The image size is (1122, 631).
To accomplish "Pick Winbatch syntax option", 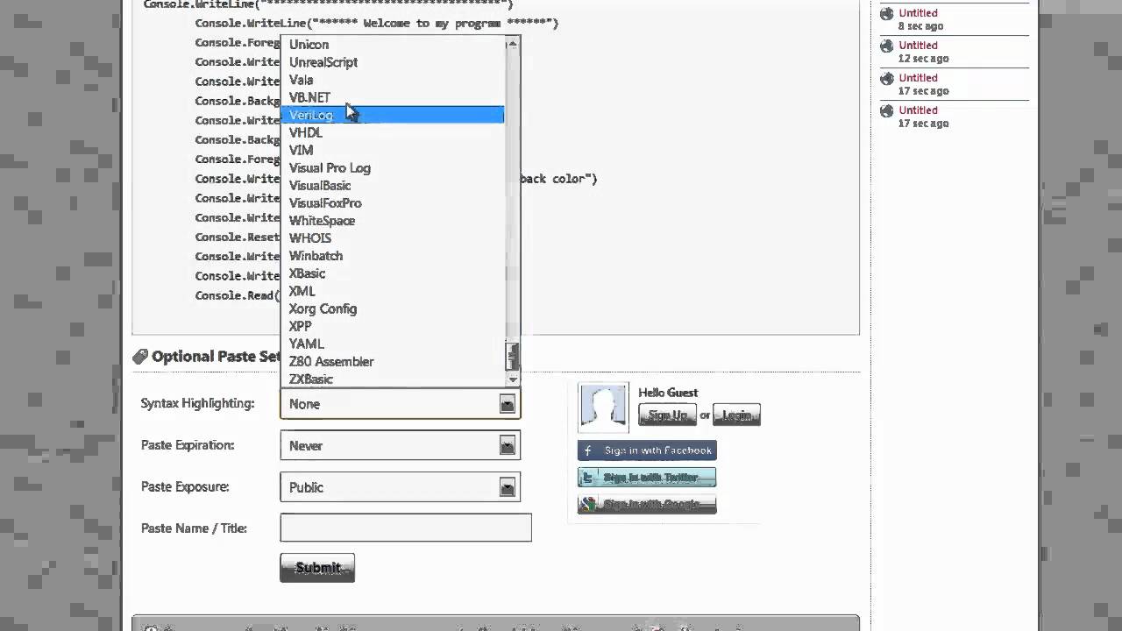I will pos(316,255).
